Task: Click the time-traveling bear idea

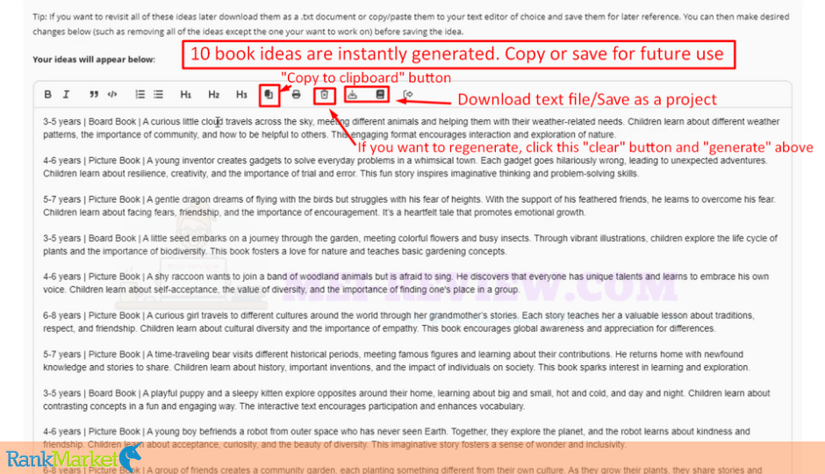Action: pos(396,361)
